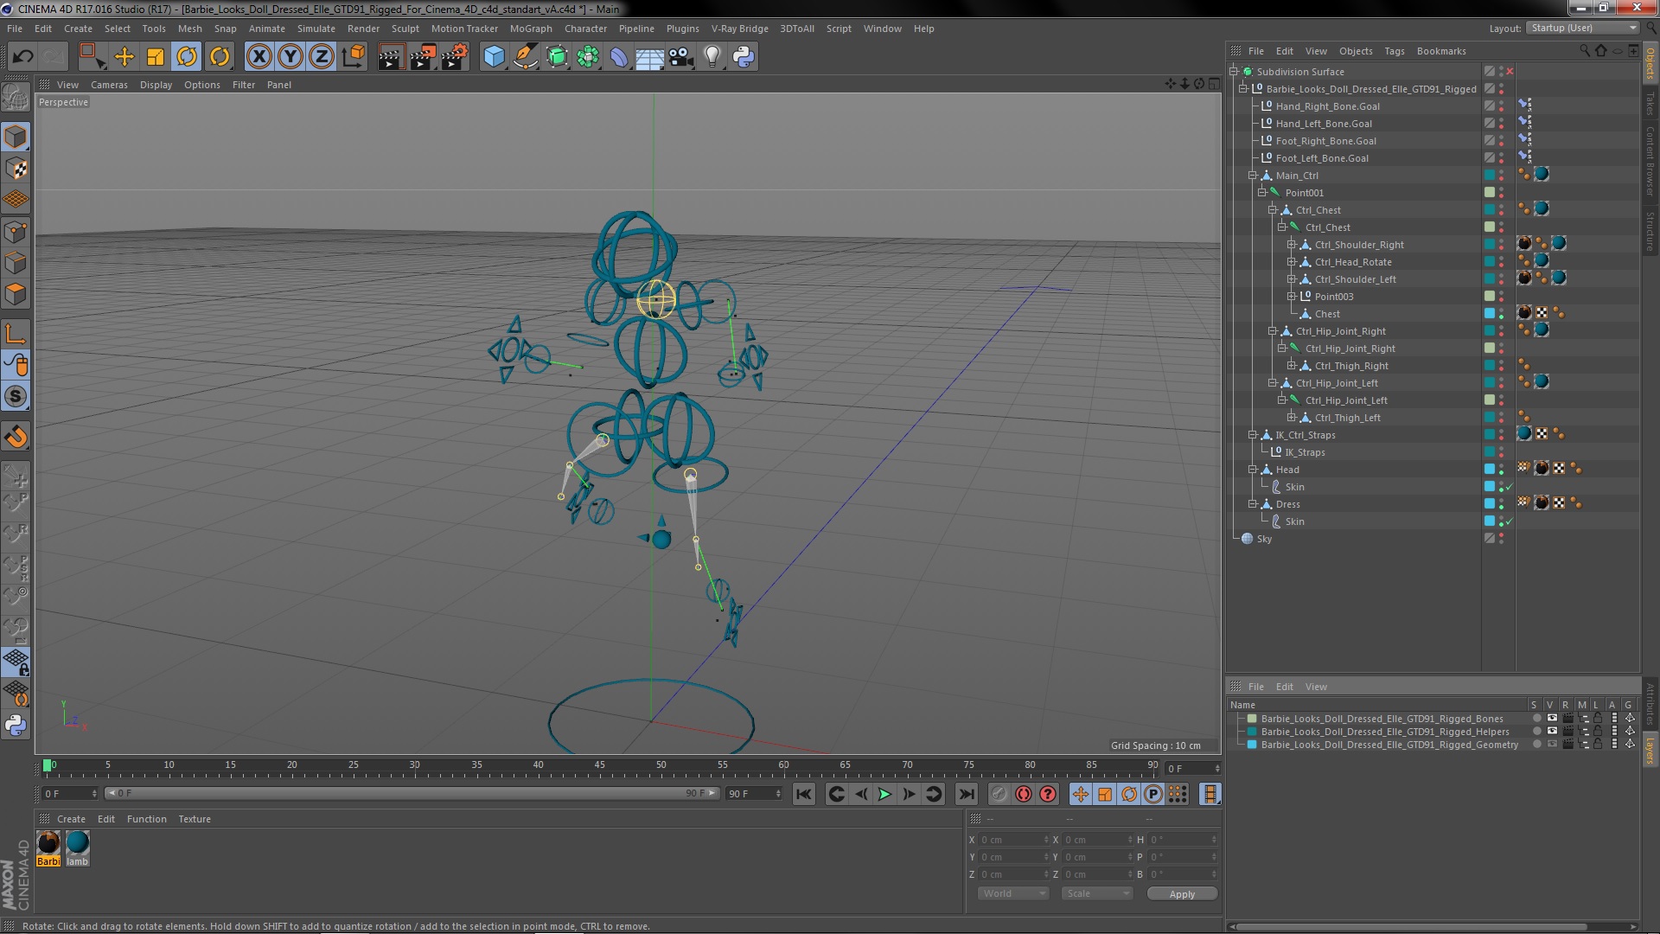Switch to Edges mode
The image size is (1660, 934).
click(x=16, y=263)
